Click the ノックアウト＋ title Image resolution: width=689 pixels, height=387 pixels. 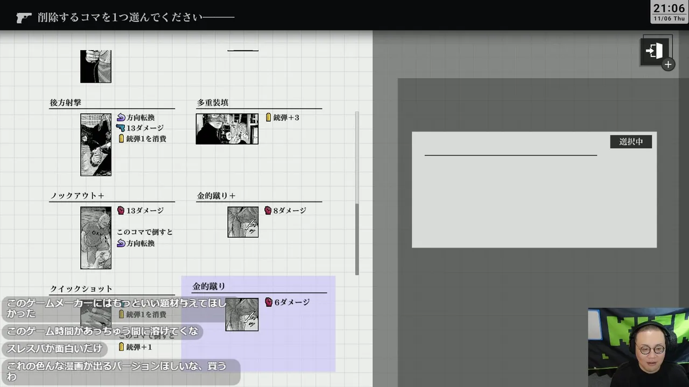77,196
